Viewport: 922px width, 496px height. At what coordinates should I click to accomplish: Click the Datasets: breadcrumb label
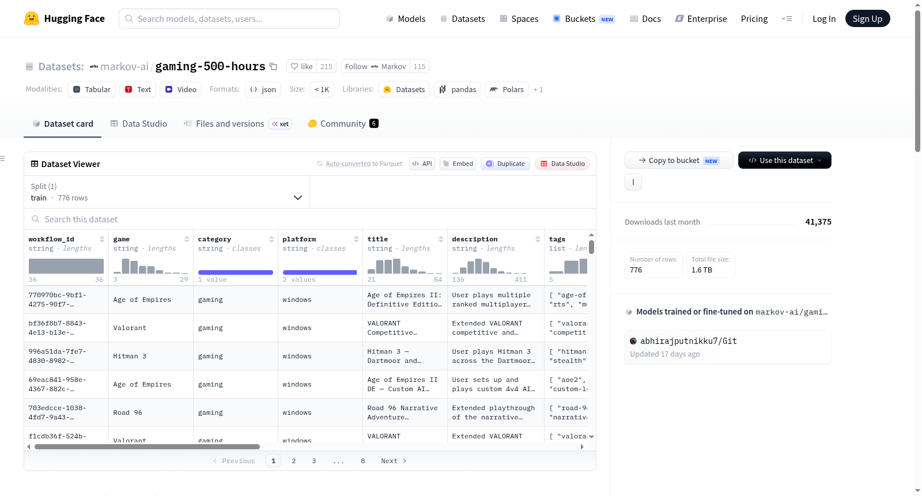point(61,66)
